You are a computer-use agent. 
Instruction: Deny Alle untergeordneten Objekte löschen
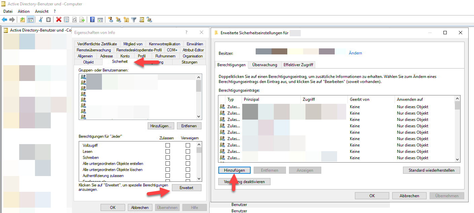188,169
